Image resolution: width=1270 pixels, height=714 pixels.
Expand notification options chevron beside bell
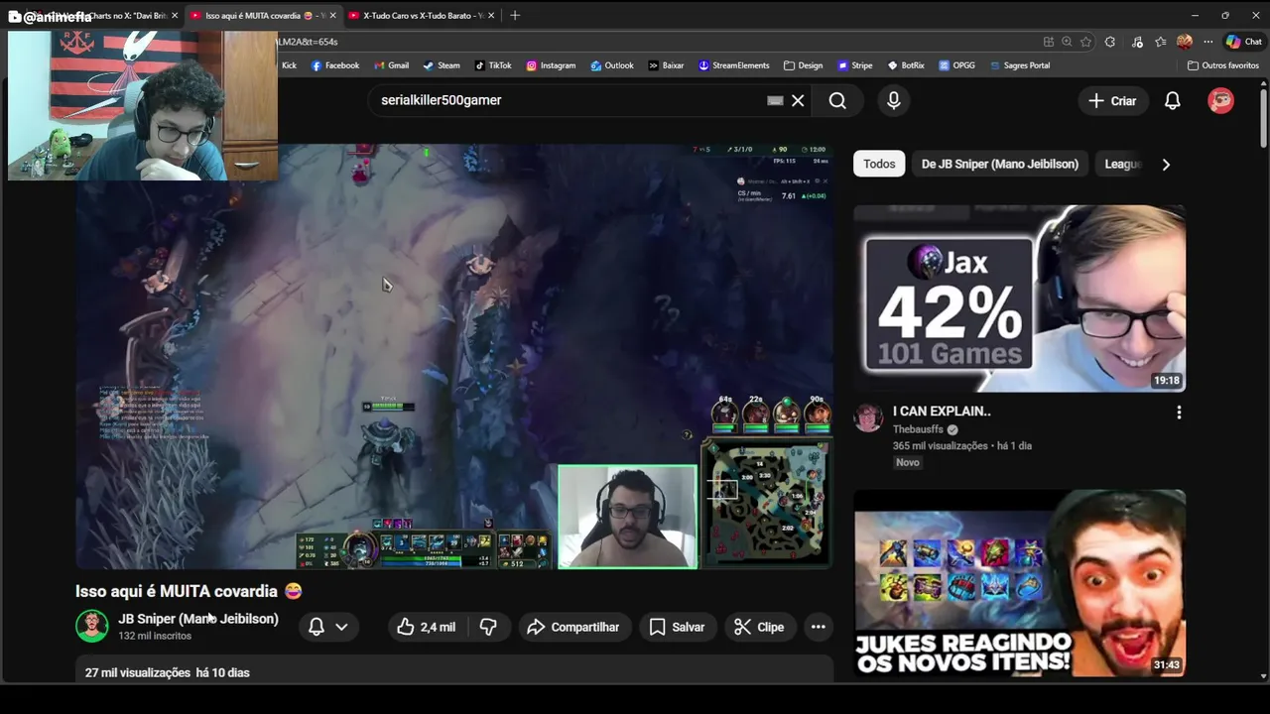341,627
